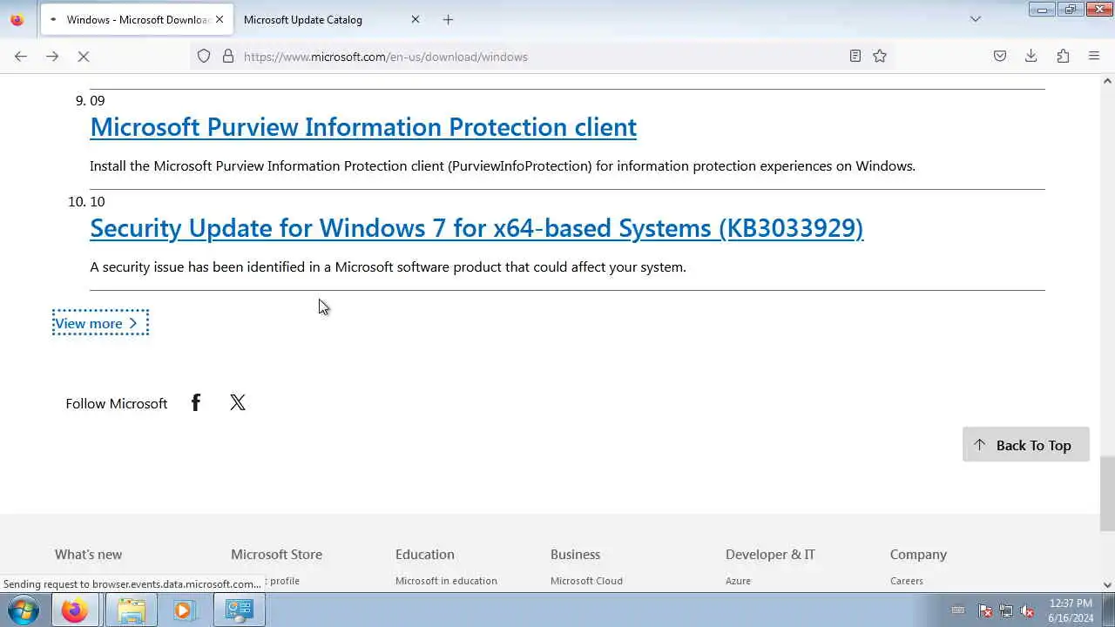Select the 'Developer & IT' footer heading
This screenshot has height=627, width=1115.
coord(770,554)
